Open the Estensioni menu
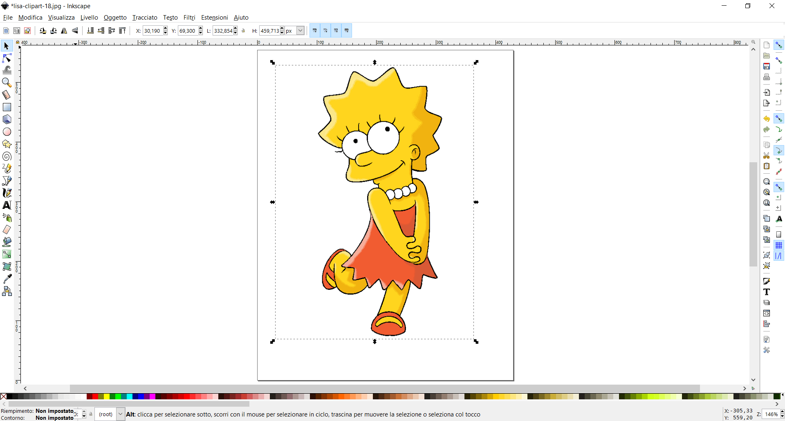 [x=215, y=18]
